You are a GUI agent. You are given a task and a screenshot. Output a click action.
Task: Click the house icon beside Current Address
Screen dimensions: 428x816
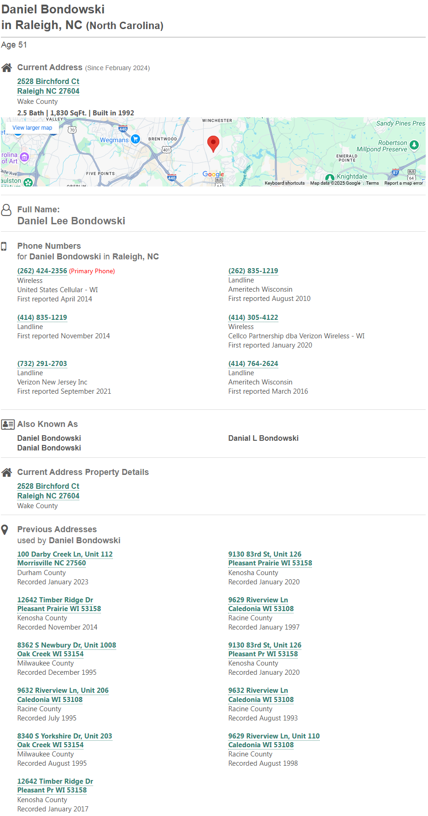[x=6, y=68]
